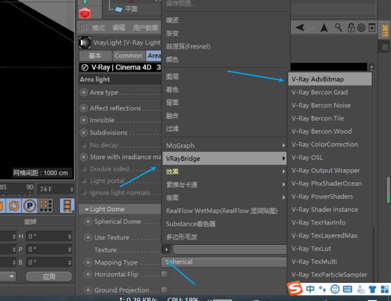The width and height of the screenshot is (391, 301).
Task: Open the Texture shader arrow button
Action: tap(166, 249)
